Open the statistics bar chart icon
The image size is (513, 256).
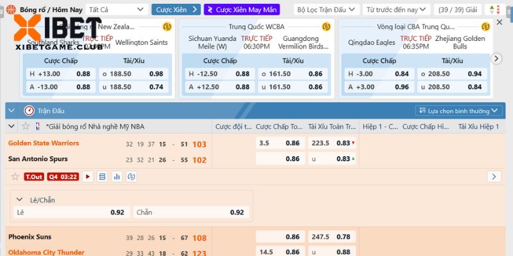[x=117, y=177]
